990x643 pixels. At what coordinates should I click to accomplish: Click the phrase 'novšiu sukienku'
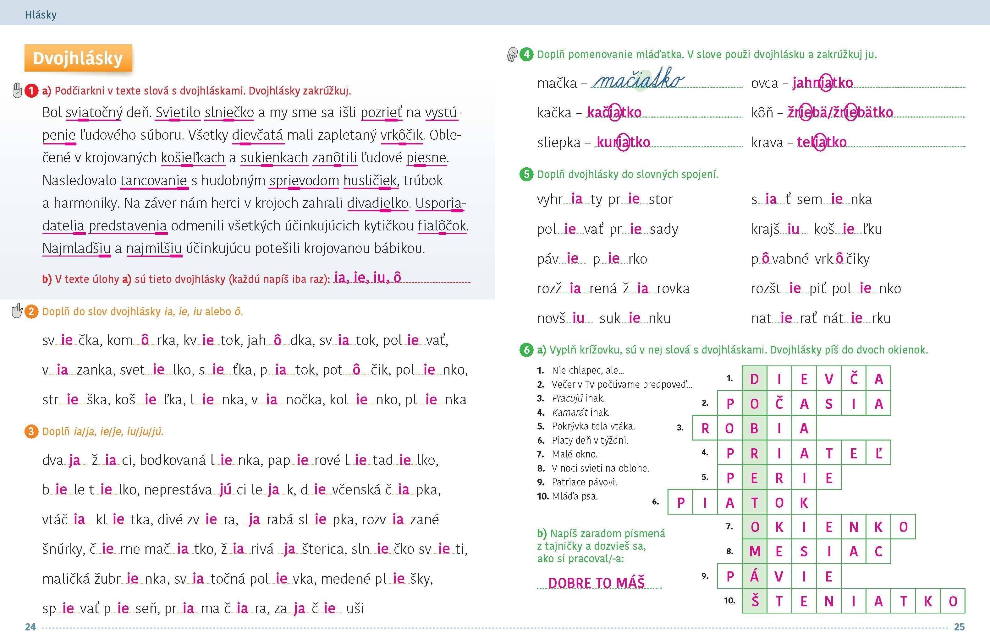(603, 318)
